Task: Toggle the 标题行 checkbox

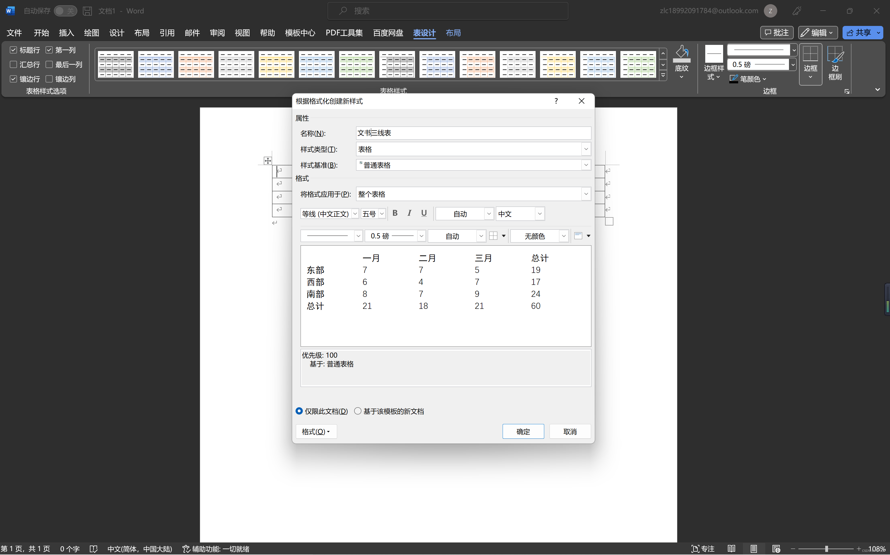Action: click(x=13, y=50)
